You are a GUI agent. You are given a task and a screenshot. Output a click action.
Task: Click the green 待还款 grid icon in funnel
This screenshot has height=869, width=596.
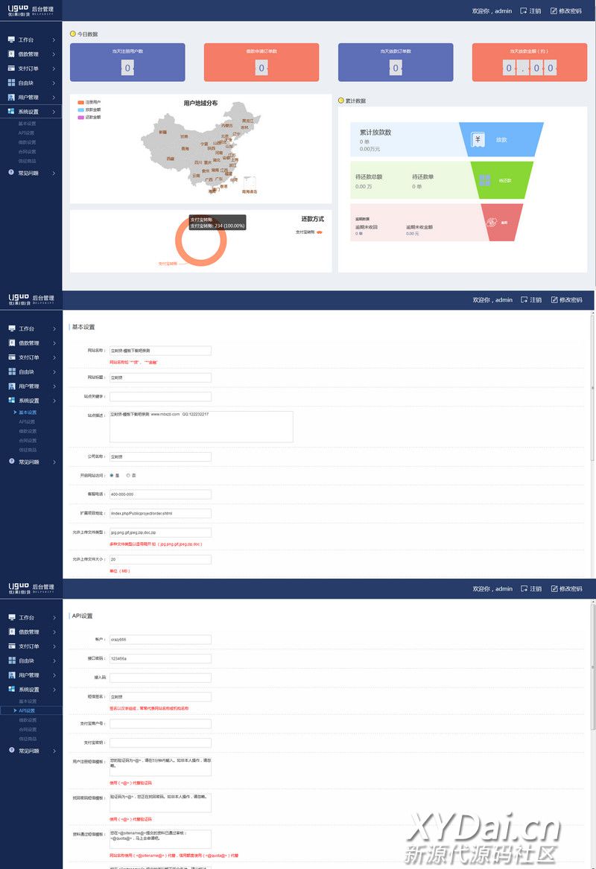(484, 180)
